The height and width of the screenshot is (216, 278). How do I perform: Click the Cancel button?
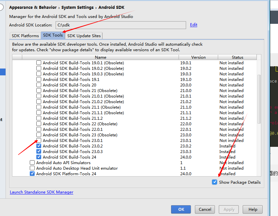[x=205, y=209]
